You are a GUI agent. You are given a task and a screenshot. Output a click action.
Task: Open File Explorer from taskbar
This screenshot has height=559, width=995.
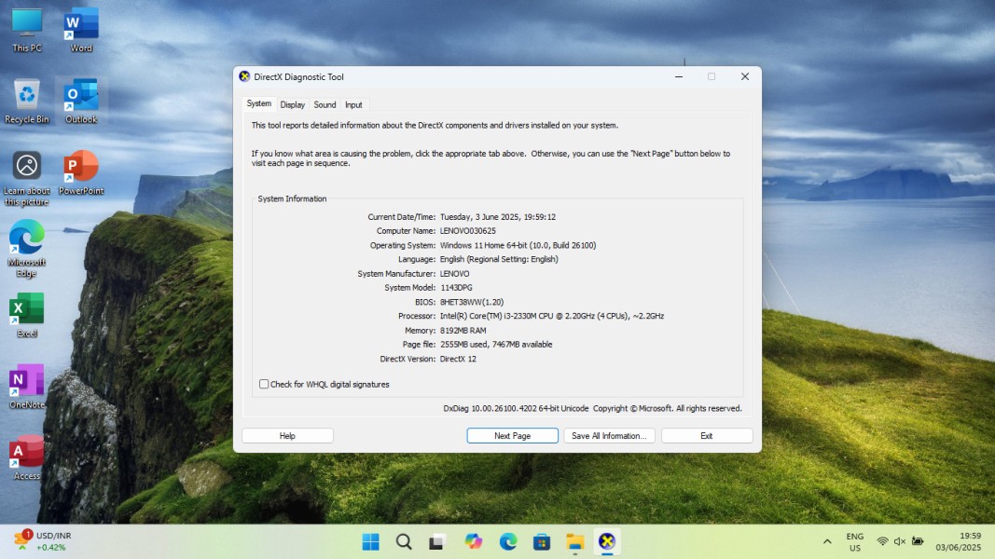[575, 542]
